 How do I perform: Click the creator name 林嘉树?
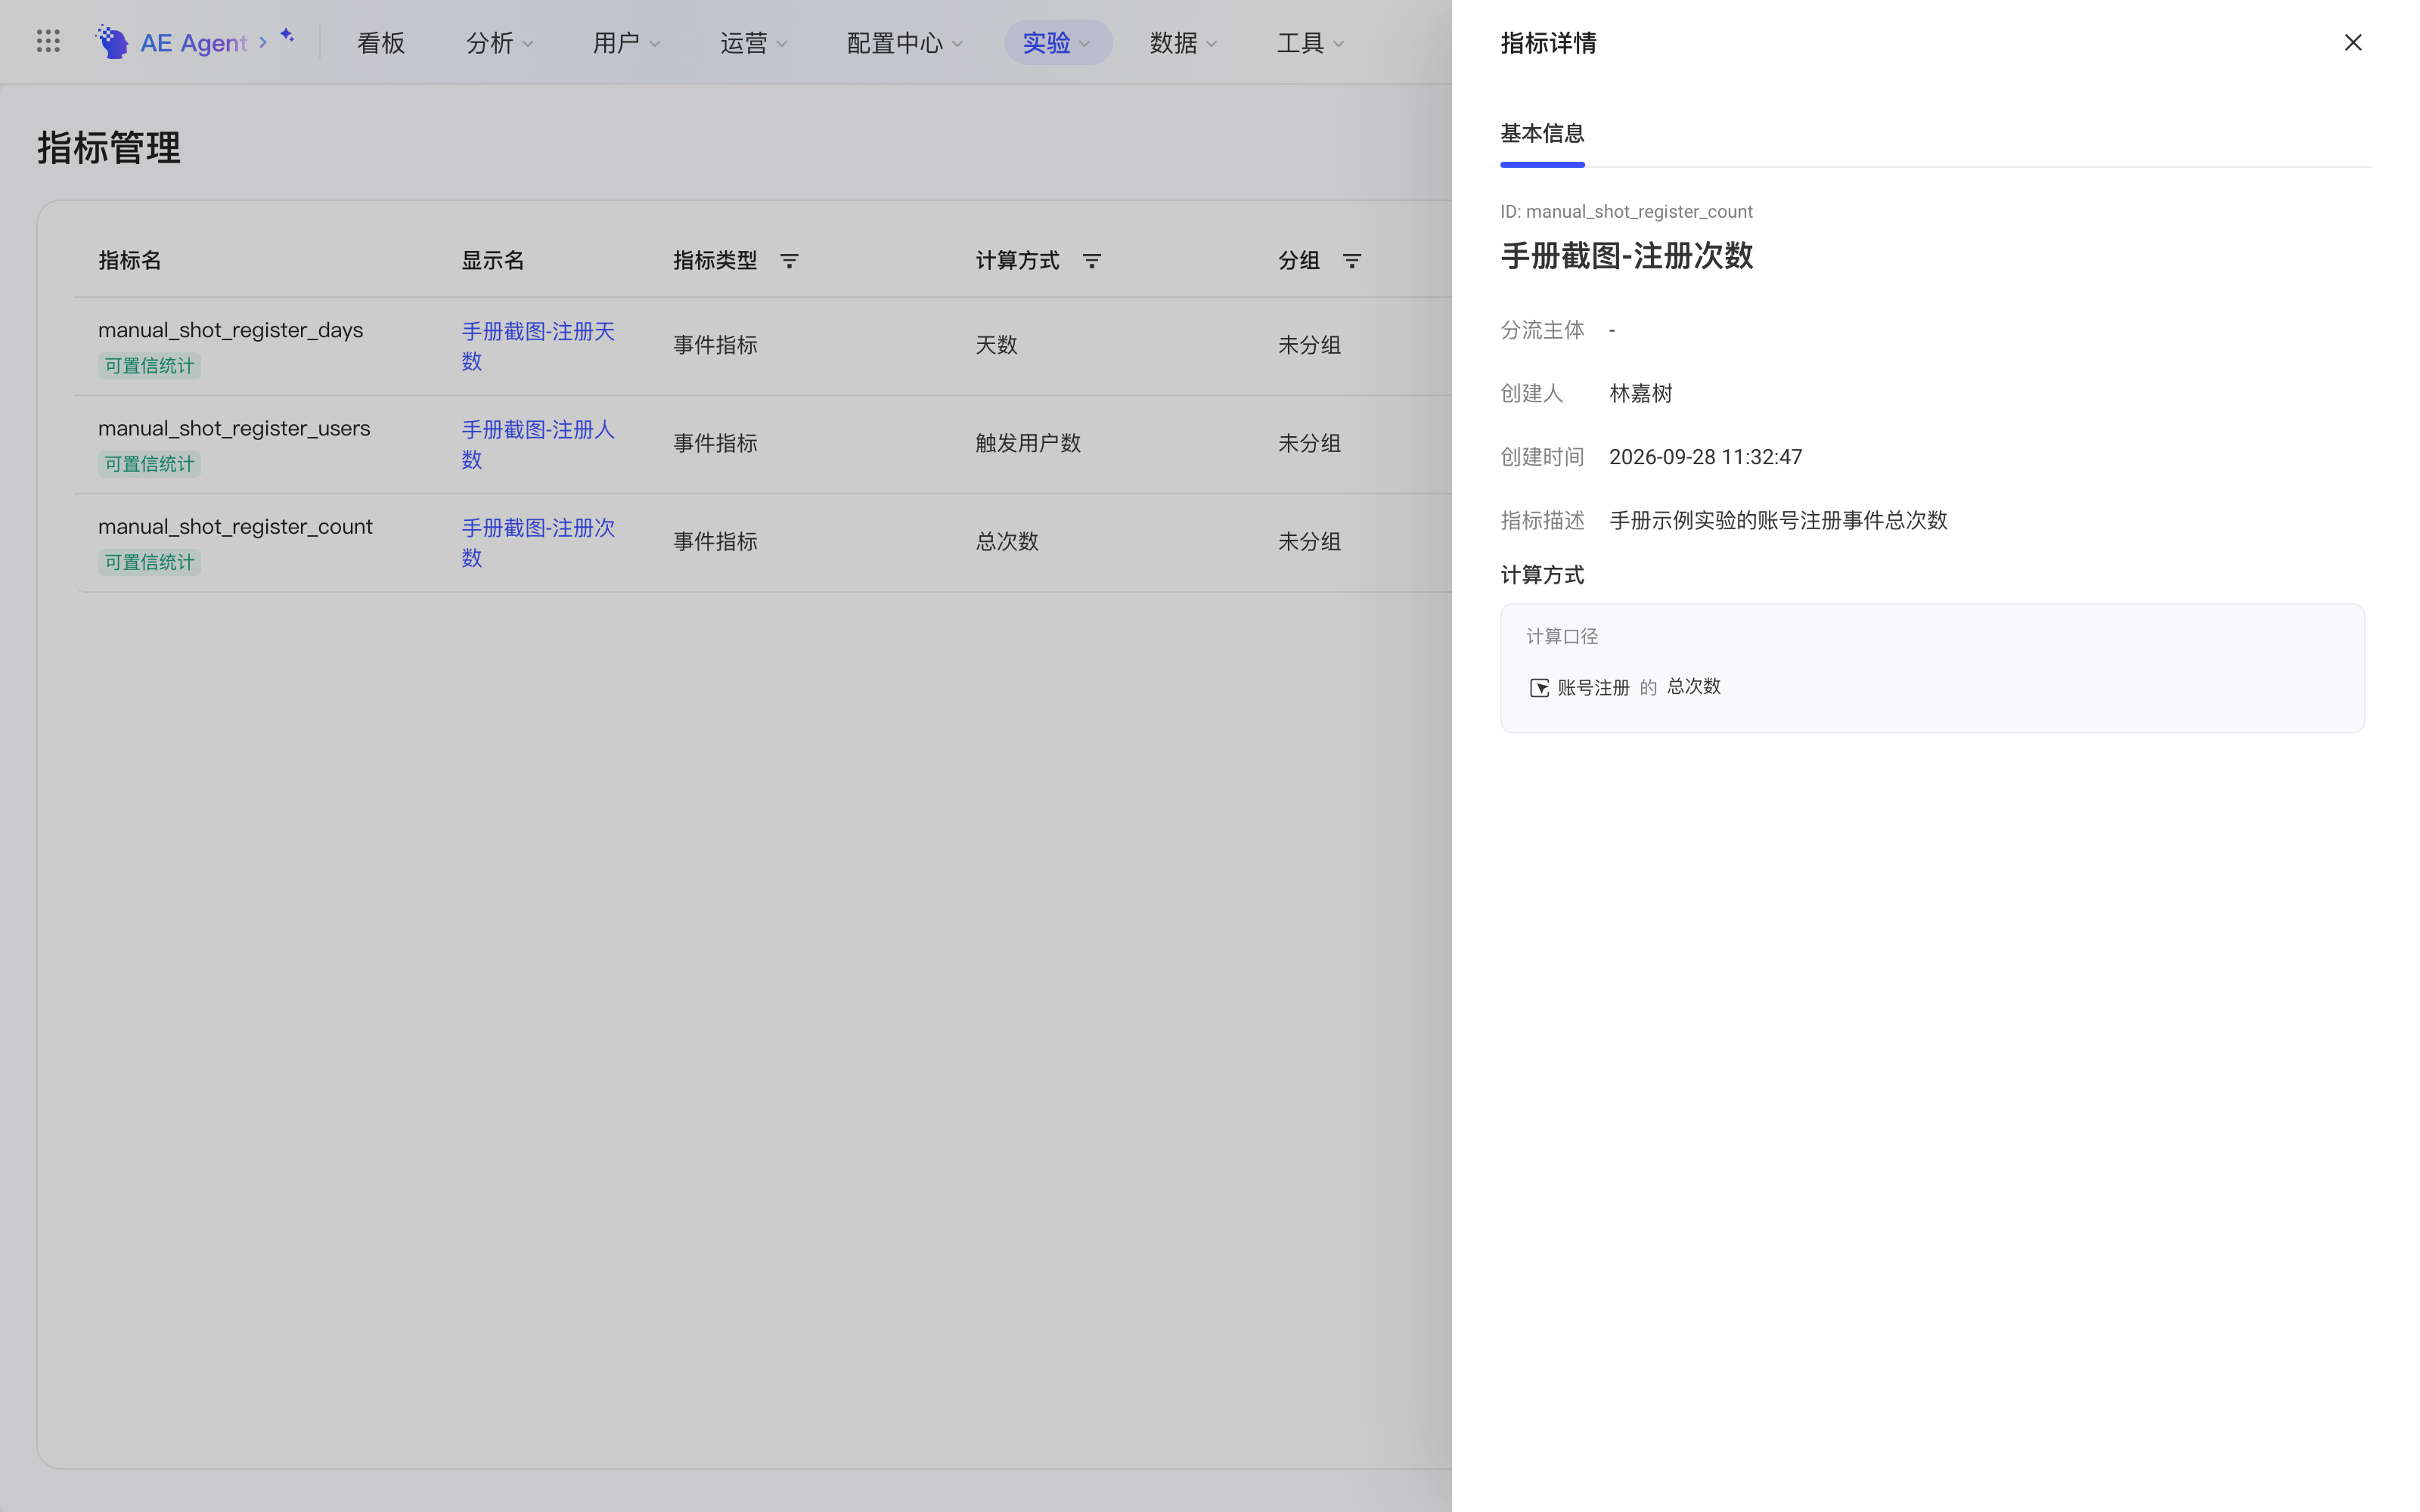1640,393
